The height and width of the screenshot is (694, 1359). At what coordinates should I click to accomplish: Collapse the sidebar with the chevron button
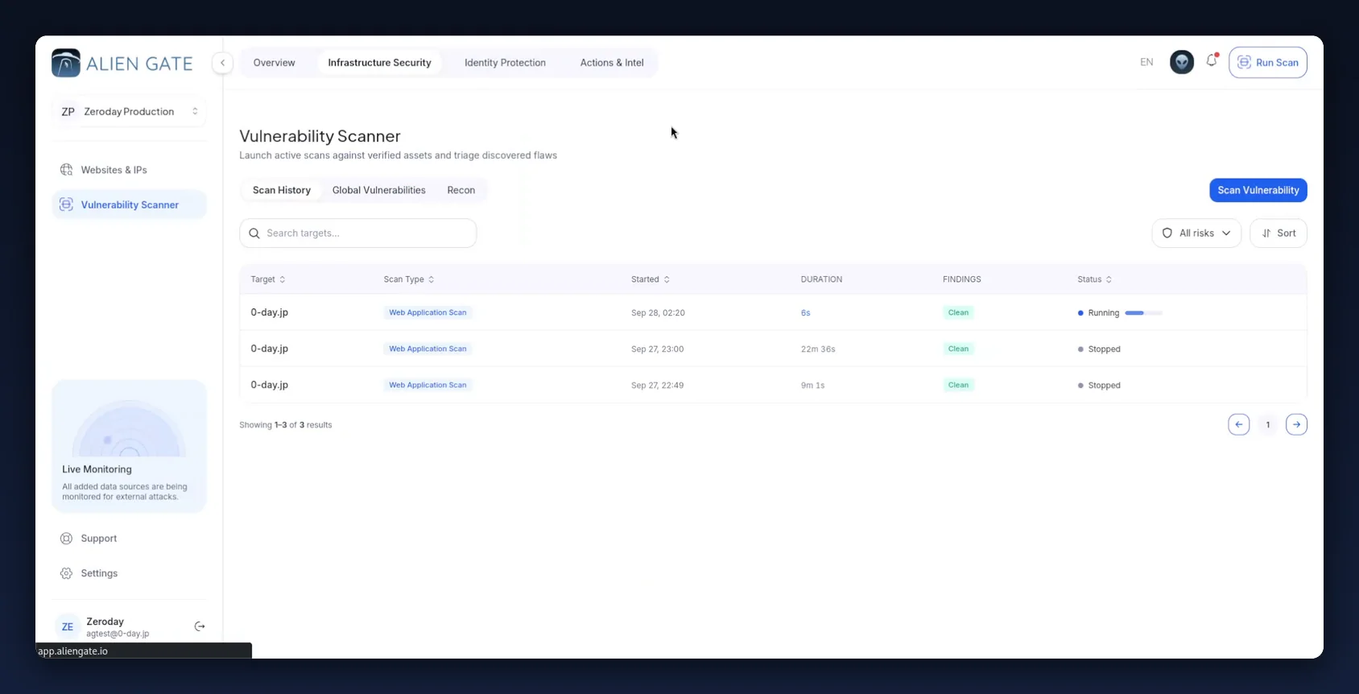pos(222,63)
